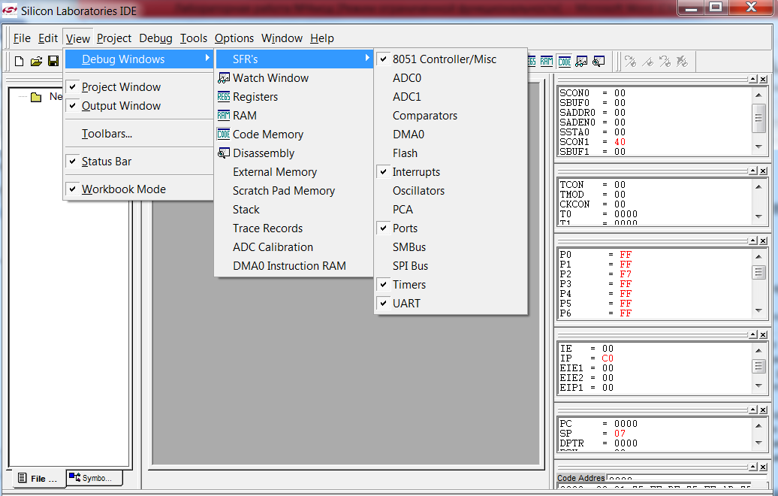Uncheck Project Window in View menu
Image resolution: width=778 pixels, height=496 pixels.
[x=138, y=87]
